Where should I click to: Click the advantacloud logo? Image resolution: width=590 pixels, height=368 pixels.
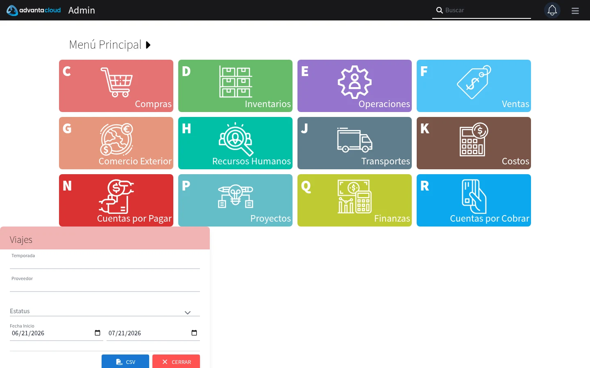click(34, 10)
